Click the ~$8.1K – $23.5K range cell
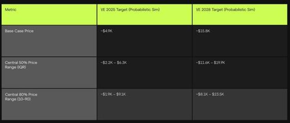Image resolution: width=290 pixels, height=123 pixels. pos(240,104)
